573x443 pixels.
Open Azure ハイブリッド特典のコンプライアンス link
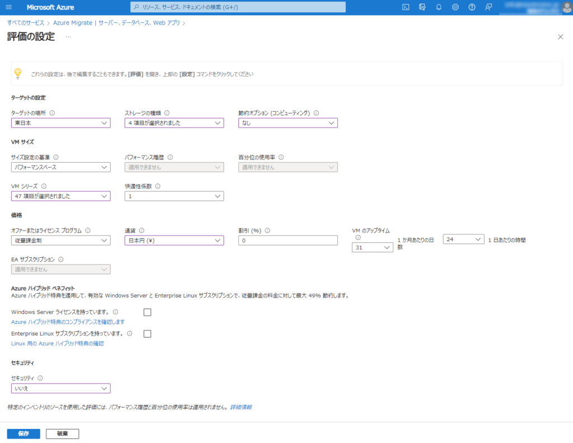click(x=68, y=322)
